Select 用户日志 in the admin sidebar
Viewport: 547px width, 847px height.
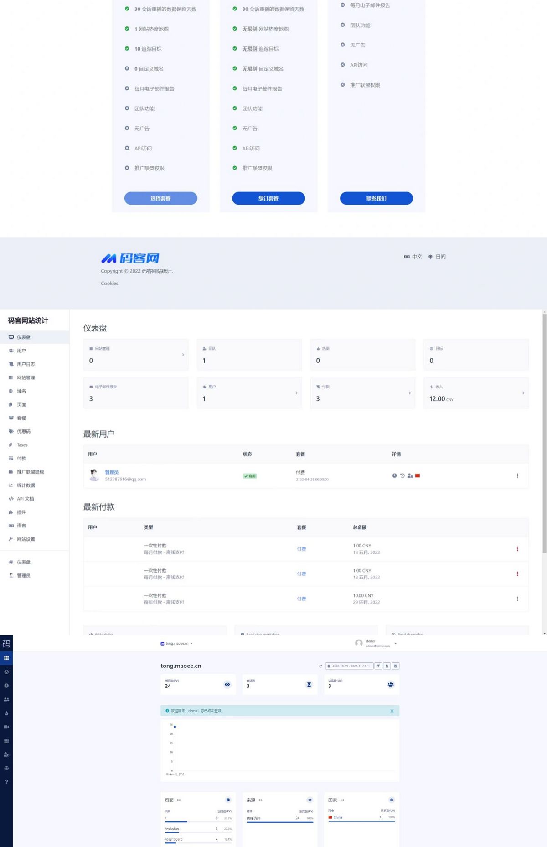pyautogui.click(x=35, y=364)
